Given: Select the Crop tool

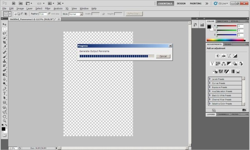Looking at the screenshot, I should [5, 42].
